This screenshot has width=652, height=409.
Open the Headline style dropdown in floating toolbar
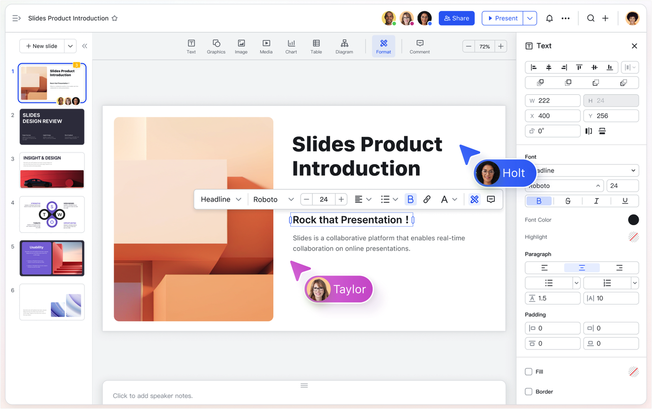(221, 199)
